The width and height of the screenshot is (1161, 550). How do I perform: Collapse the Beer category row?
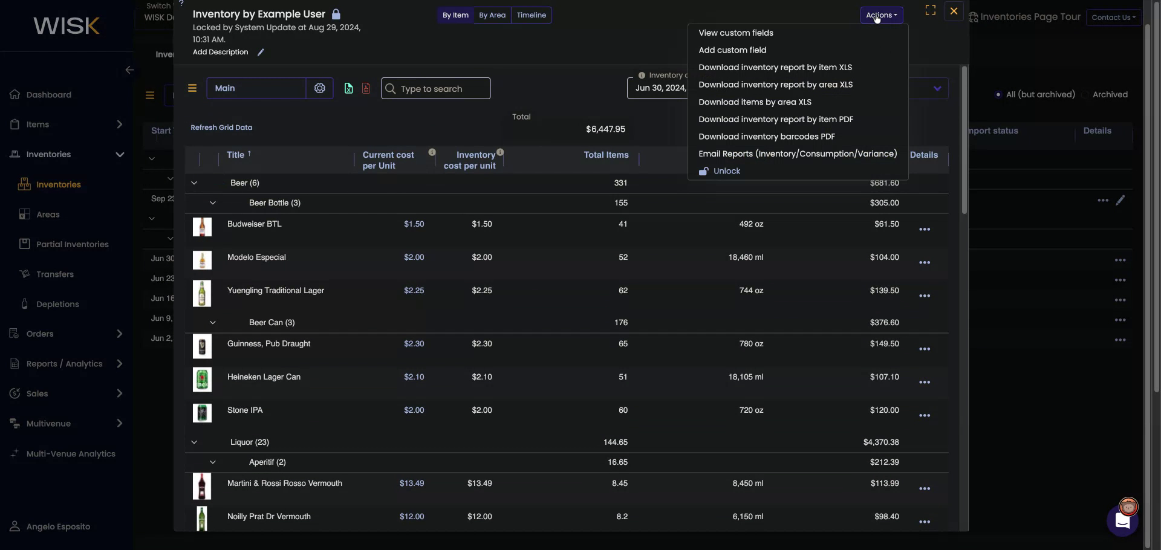pyautogui.click(x=194, y=183)
